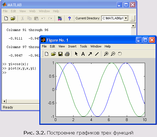
Task: Click Ready status bar text
Action: pyautogui.click(x=8, y=107)
